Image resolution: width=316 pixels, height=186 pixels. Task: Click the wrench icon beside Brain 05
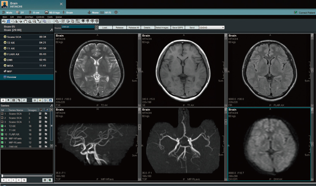tap(51, 29)
